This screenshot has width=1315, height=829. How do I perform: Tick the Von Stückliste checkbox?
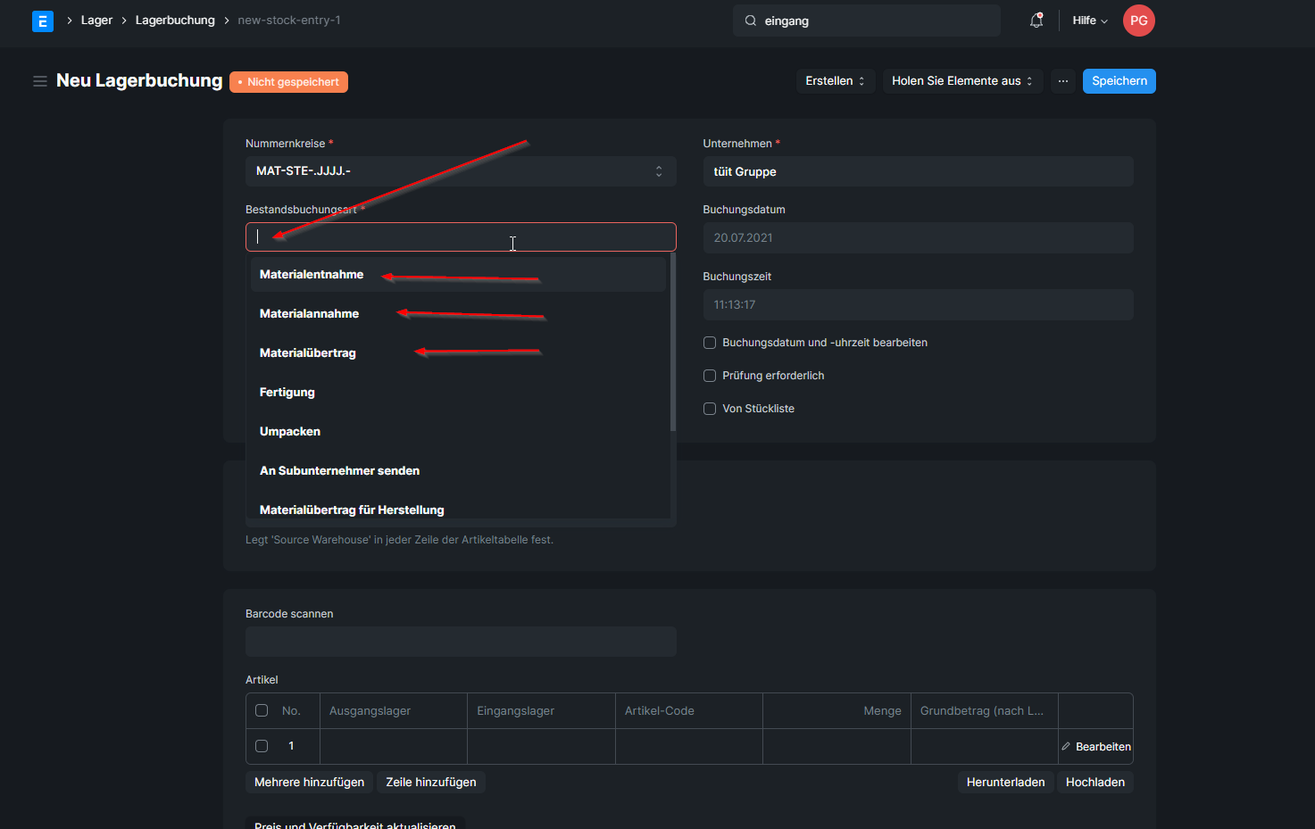tap(710, 409)
